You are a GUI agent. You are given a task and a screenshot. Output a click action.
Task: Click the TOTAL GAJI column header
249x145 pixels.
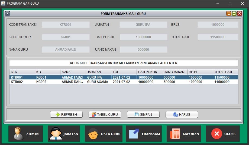(225, 72)
